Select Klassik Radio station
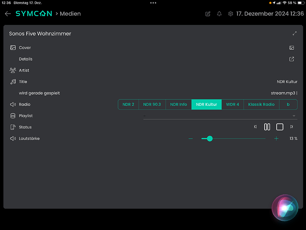 [x=261, y=104]
